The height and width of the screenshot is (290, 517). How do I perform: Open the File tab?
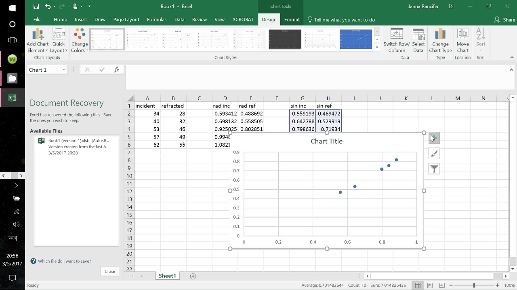pyautogui.click(x=37, y=19)
